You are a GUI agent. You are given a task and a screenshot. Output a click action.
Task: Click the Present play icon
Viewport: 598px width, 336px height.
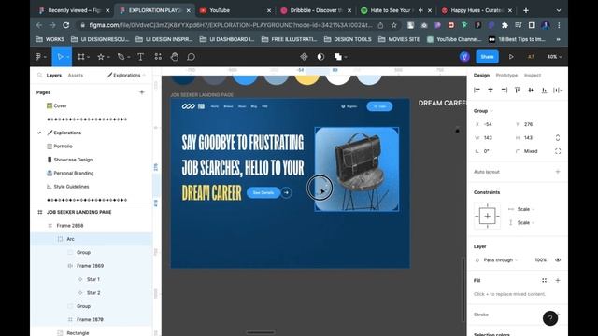point(511,57)
